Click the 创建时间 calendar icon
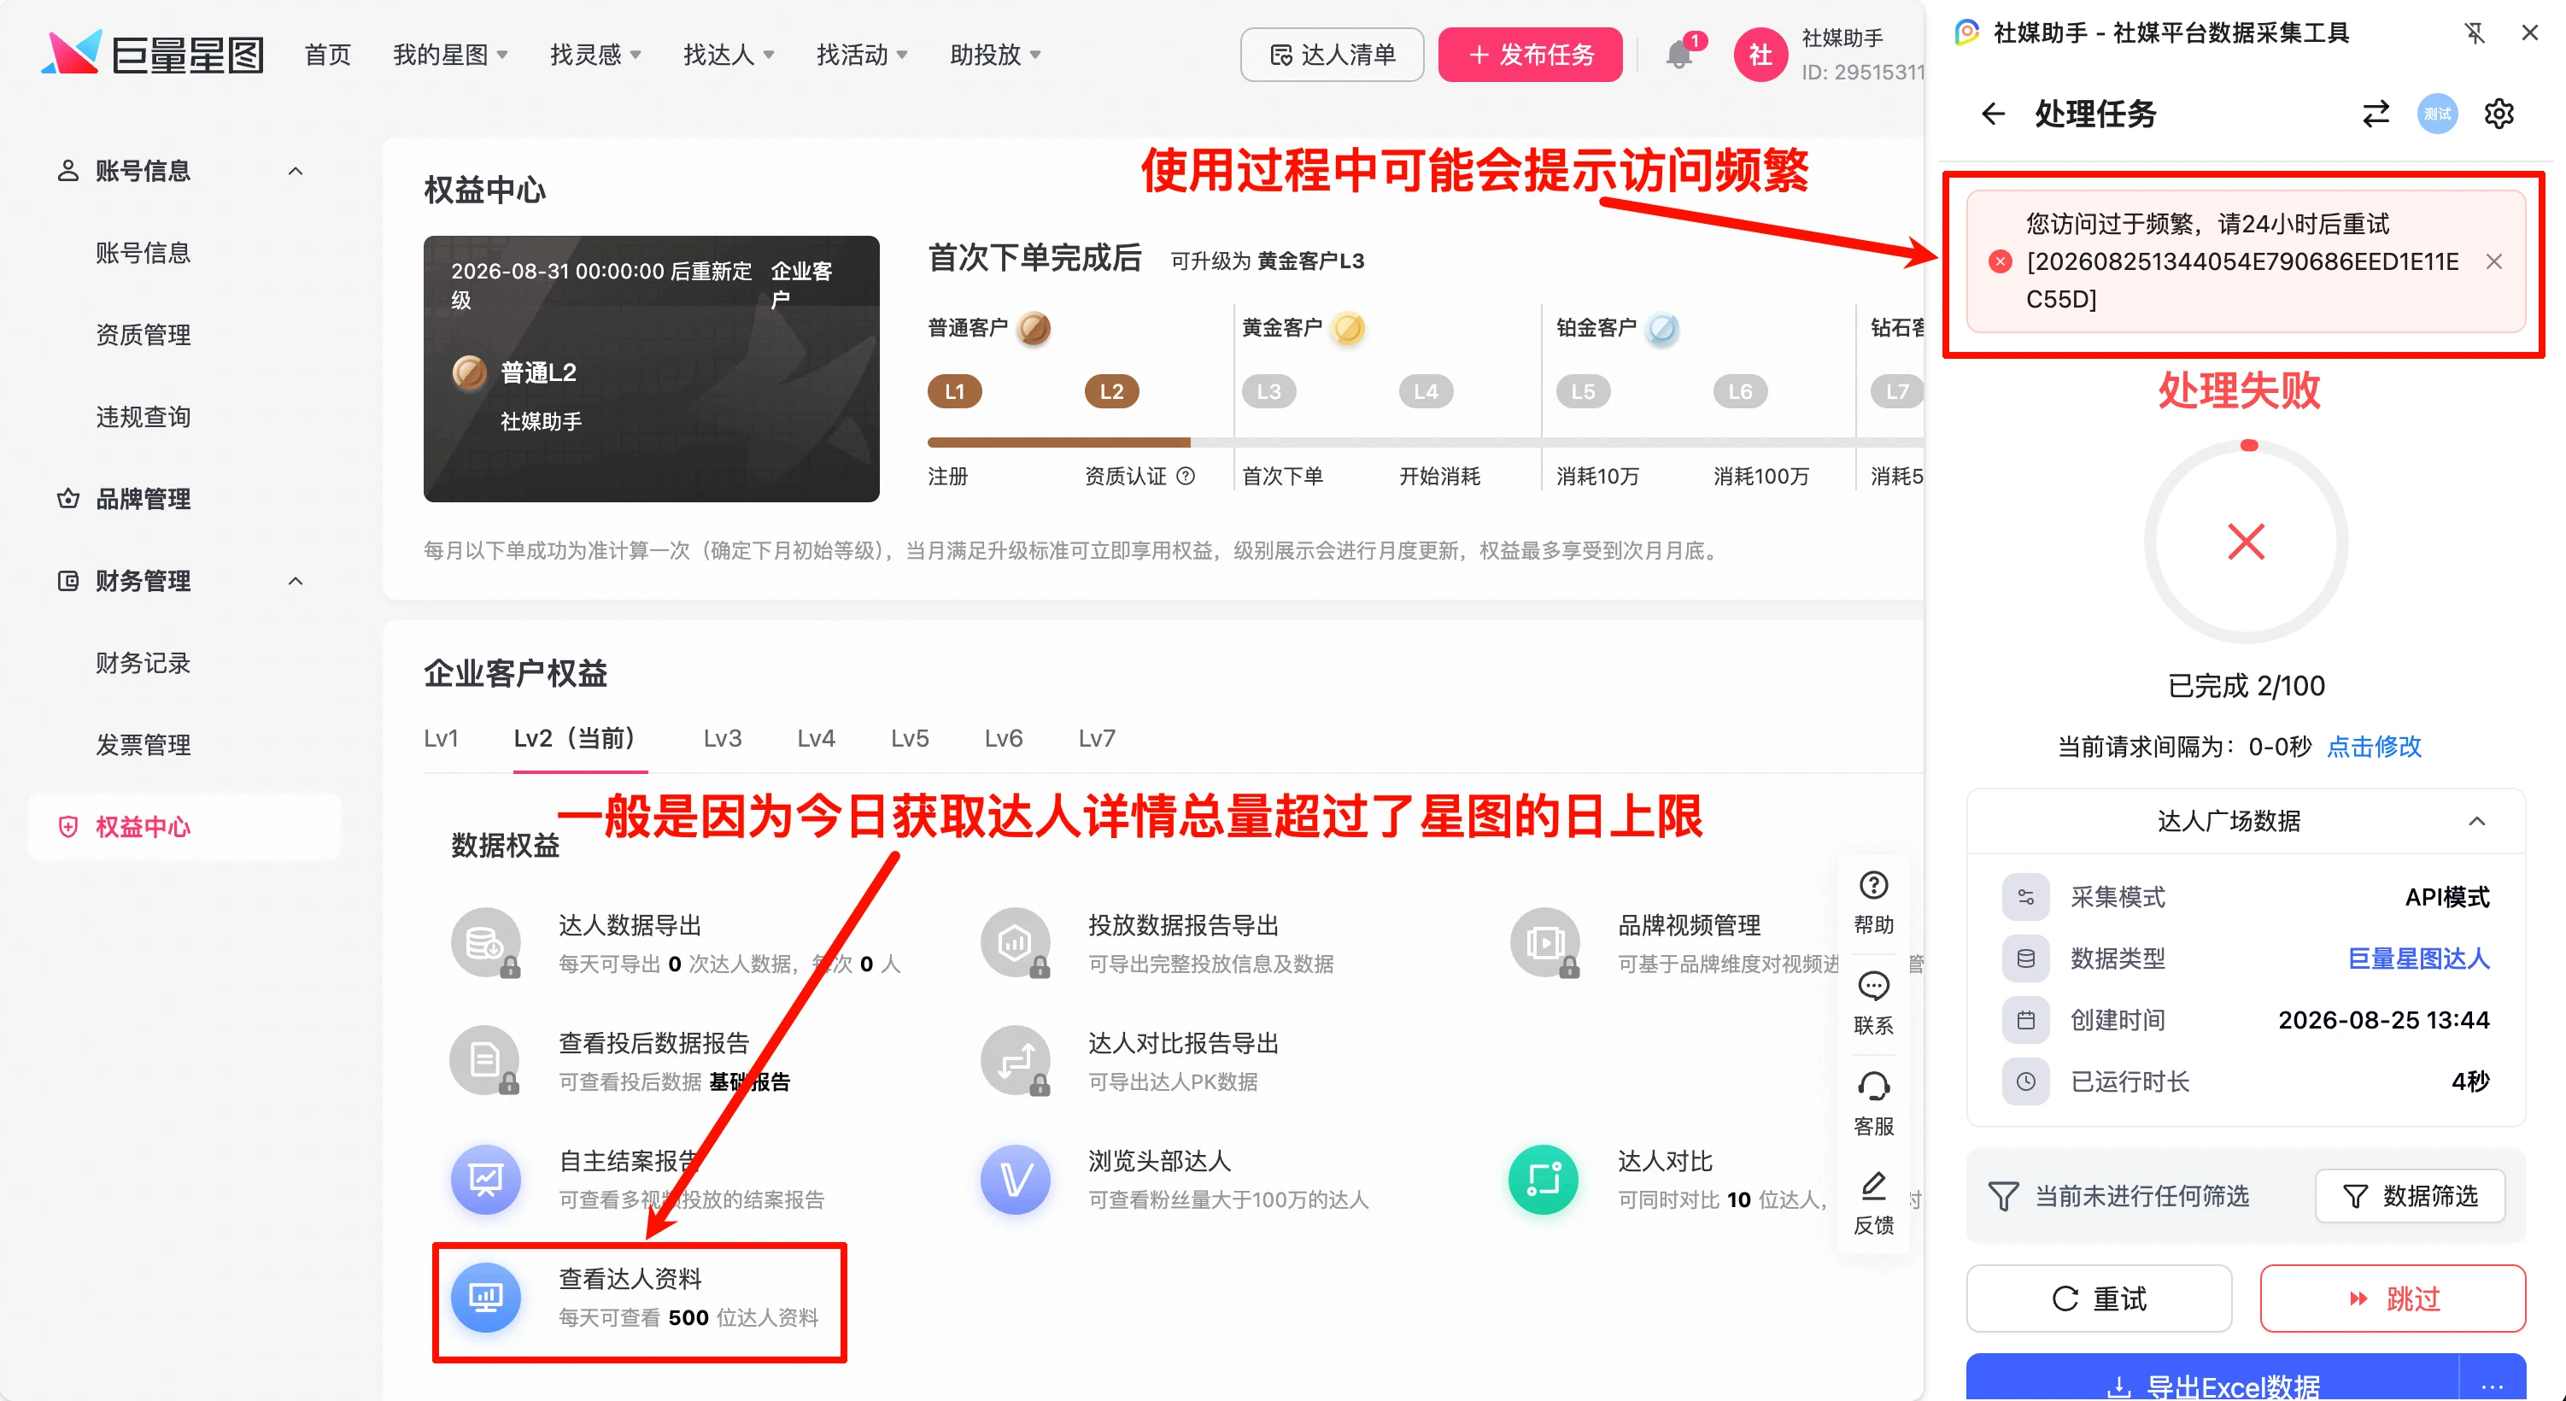The image size is (2566, 1401). point(2025,1019)
